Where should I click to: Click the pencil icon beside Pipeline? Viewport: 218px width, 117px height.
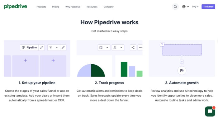click(x=41, y=47)
